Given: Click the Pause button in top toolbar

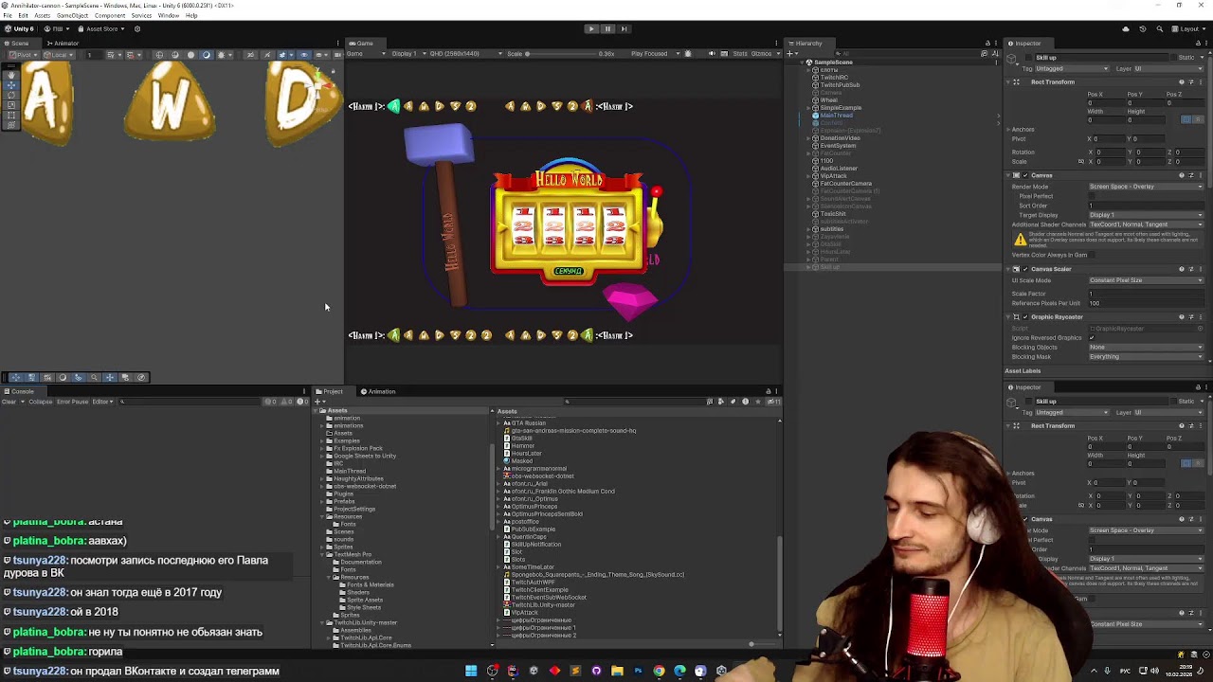Looking at the screenshot, I should 607,28.
